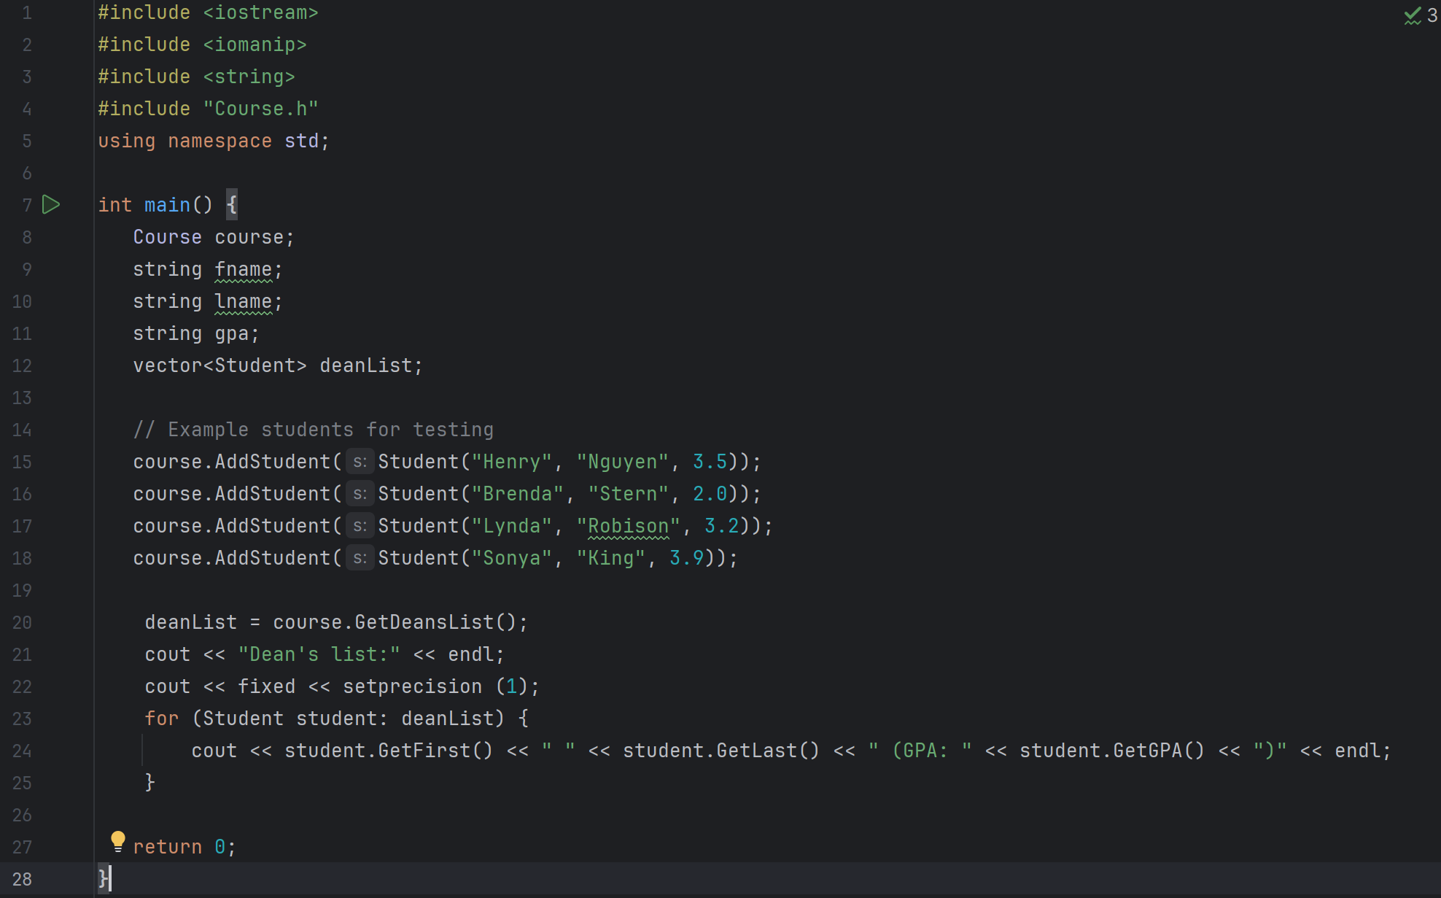Click the " (GPA: " string literal
The image size is (1441, 898).
[x=920, y=751]
